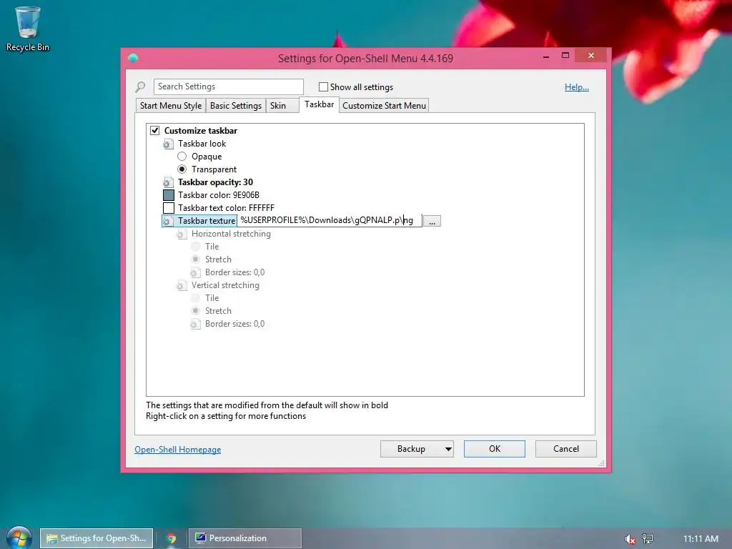Click the muted volume tray icon
This screenshot has height=549, width=732.
point(630,539)
